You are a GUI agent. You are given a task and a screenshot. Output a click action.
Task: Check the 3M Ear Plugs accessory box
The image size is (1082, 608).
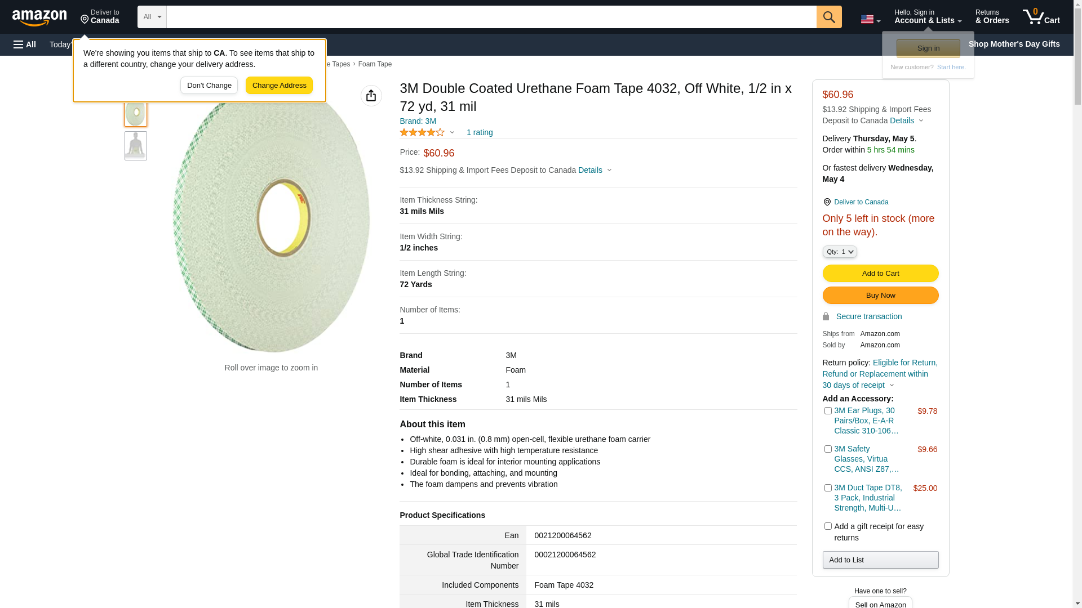click(x=827, y=411)
